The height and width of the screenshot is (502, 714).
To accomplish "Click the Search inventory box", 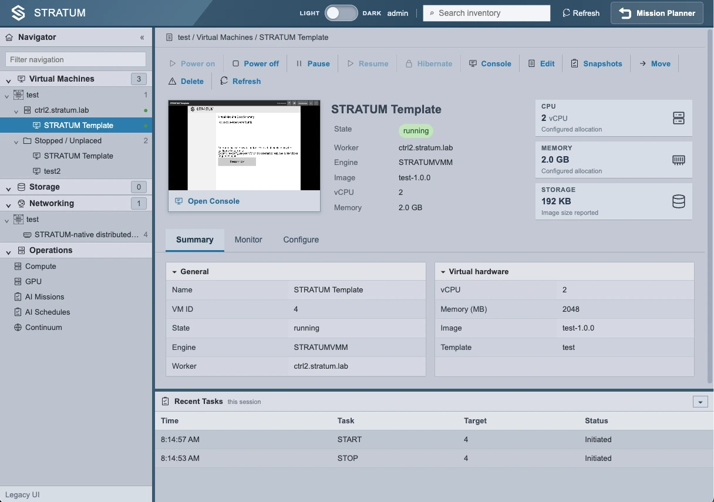I will pos(487,13).
